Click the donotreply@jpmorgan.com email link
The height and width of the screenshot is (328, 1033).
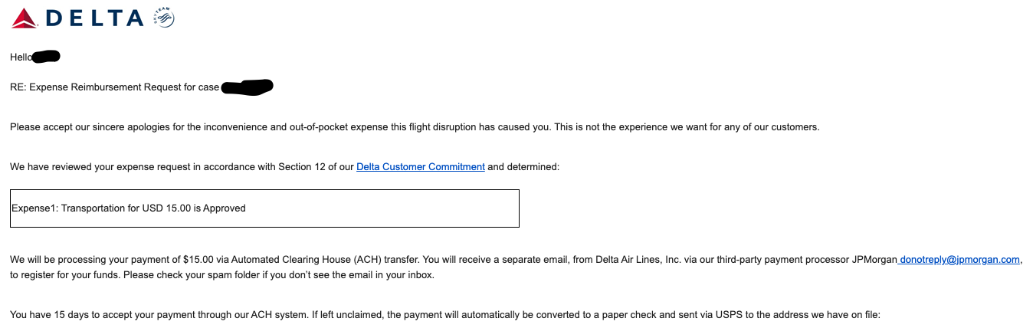(959, 260)
